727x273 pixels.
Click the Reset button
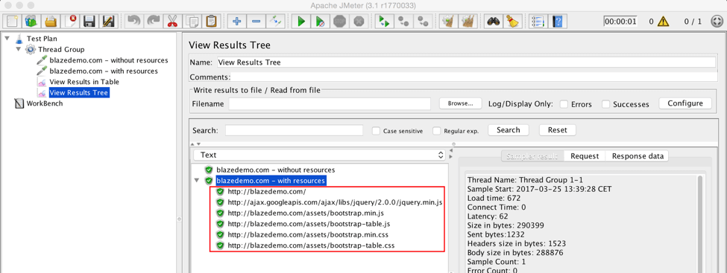(557, 130)
